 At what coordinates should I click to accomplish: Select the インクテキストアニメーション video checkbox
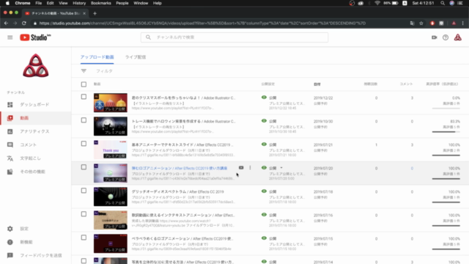click(84, 214)
